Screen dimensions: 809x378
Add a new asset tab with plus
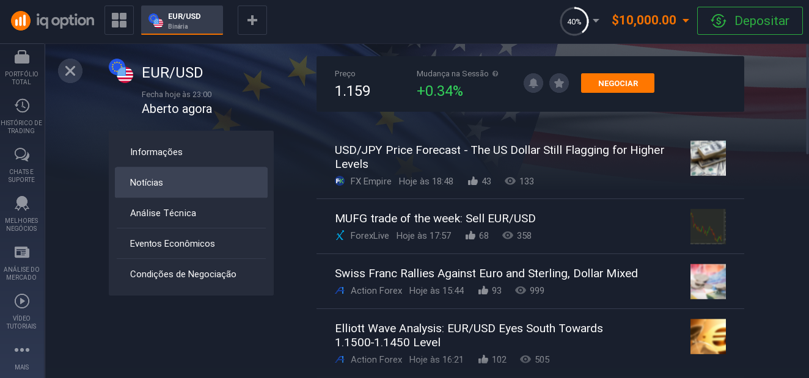point(252,20)
